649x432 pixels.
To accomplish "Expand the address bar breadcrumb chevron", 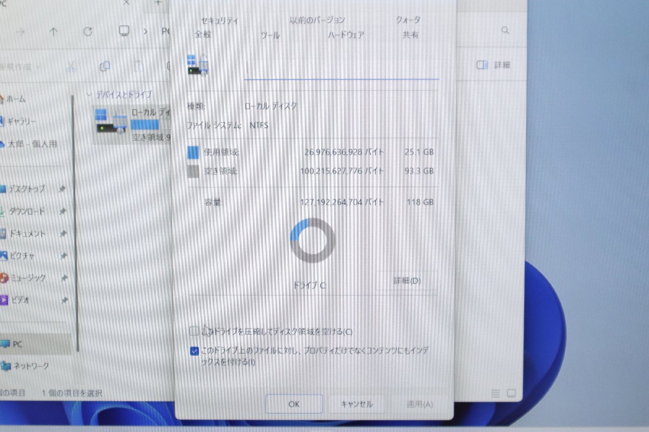I will click(x=146, y=31).
